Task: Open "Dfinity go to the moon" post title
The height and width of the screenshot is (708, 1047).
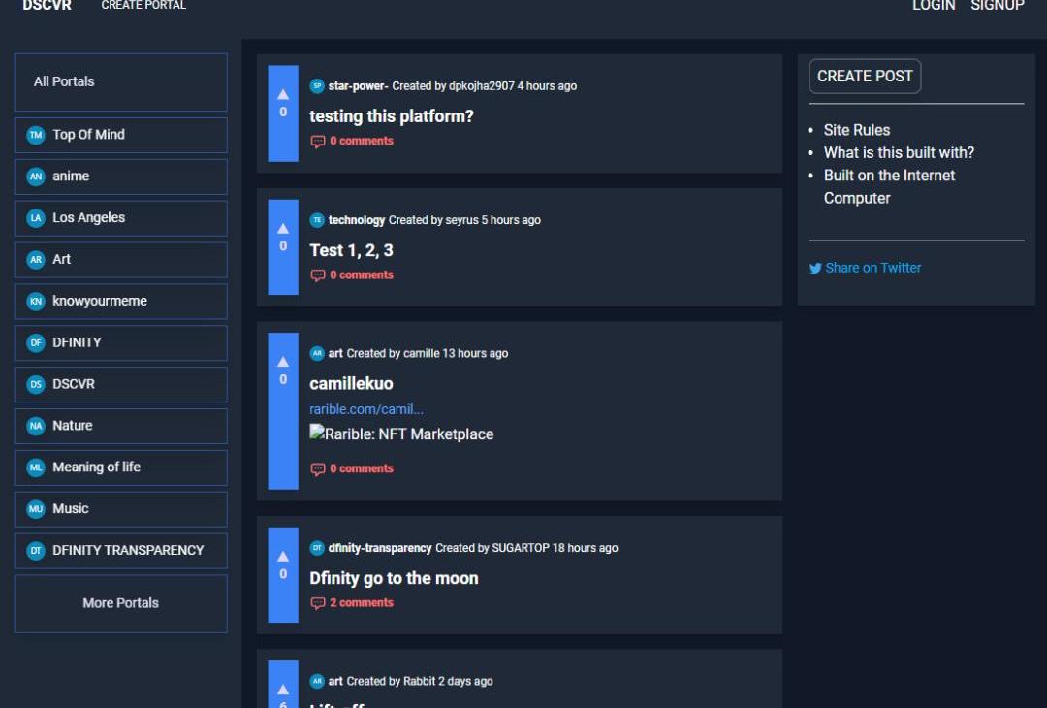Action: [394, 578]
